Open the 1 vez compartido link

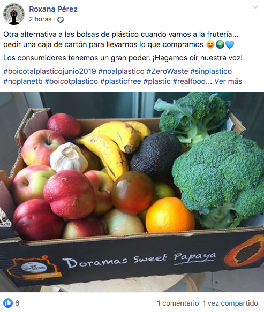pos(230,303)
